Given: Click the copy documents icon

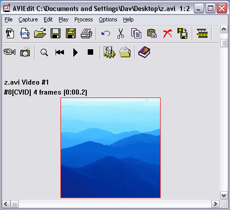Looking at the screenshot, I should tap(136, 33).
